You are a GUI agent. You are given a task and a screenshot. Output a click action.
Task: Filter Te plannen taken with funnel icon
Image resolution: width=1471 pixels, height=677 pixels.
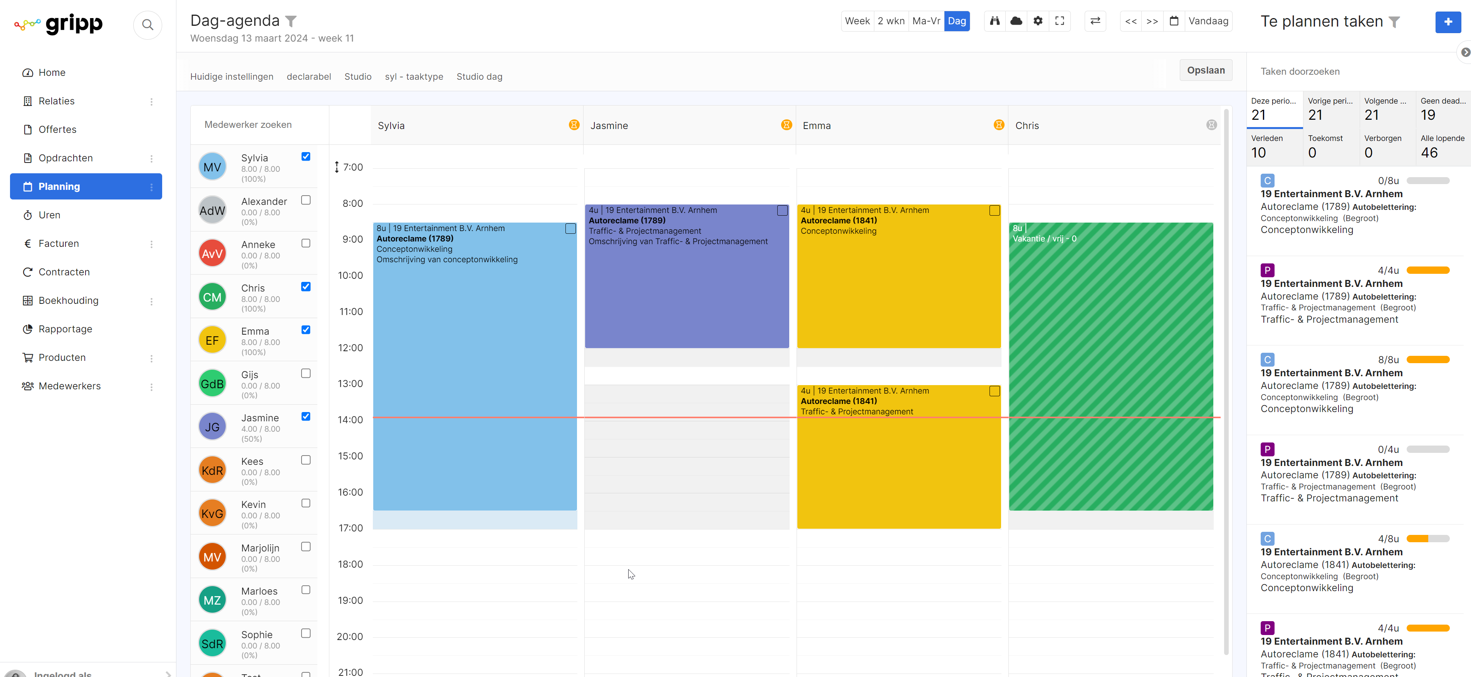pos(1394,22)
